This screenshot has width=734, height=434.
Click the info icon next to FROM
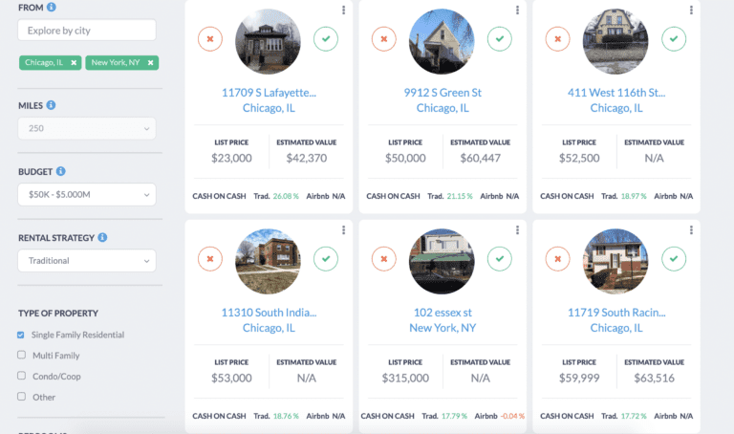52,7
